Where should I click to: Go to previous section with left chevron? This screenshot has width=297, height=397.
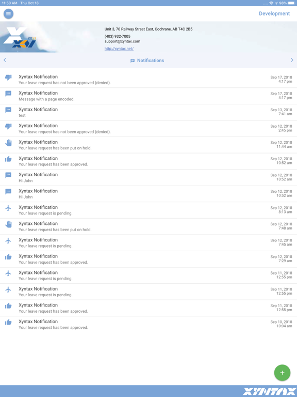5,60
